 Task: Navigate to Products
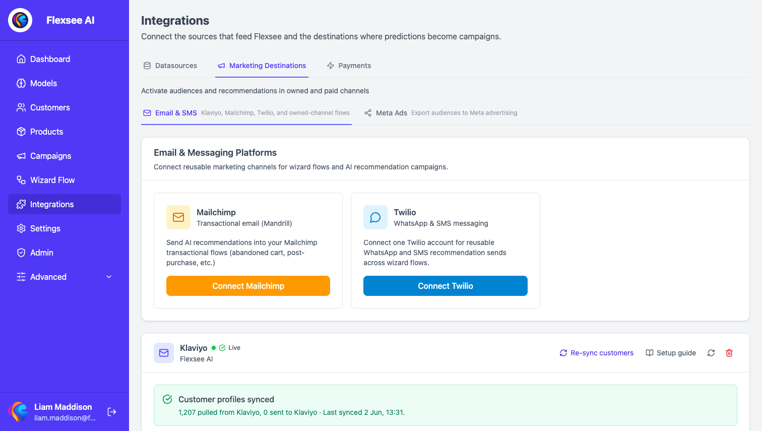(x=65, y=132)
